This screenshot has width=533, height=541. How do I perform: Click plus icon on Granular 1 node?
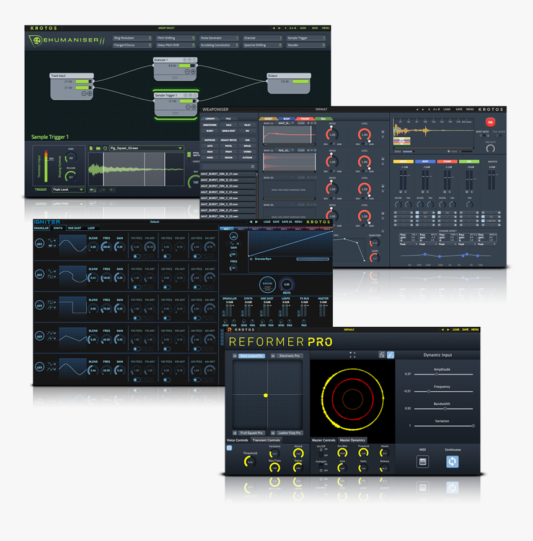[193, 71]
